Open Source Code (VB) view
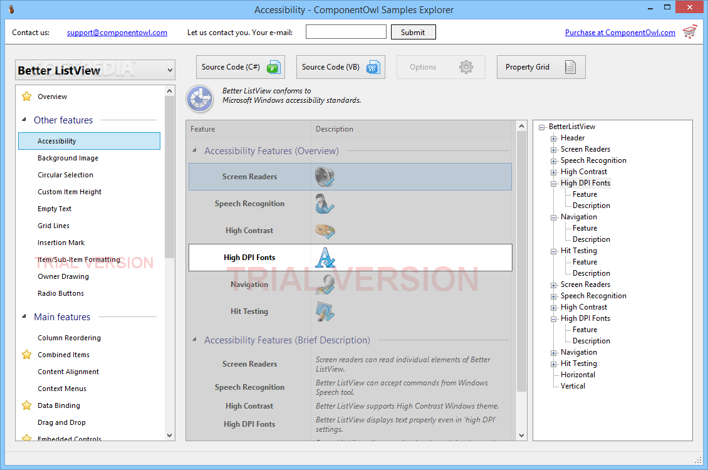This screenshot has width=708, height=470. point(341,67)
